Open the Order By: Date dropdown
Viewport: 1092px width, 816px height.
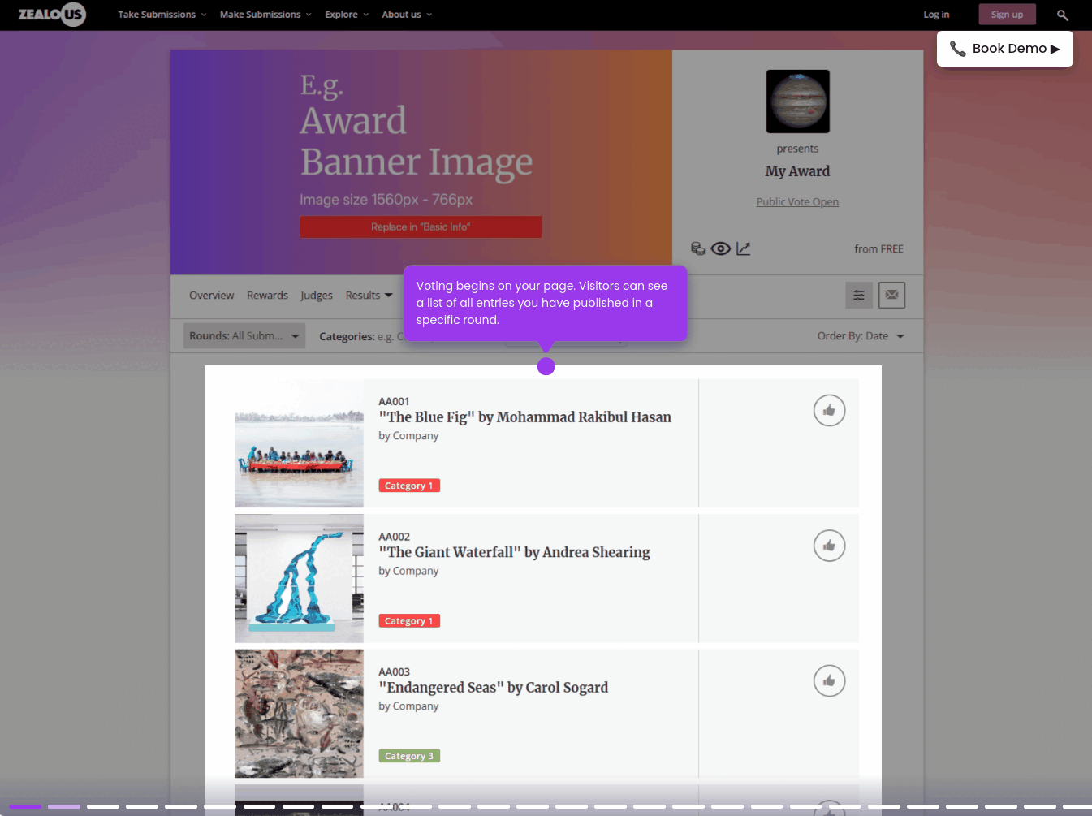pos(860,336)
